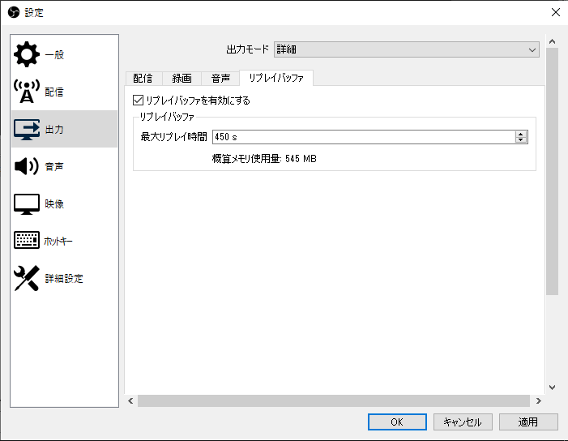568x441 pixels.
Task: Decrease 最大リプレイ時間 with down arrow
Action: [521, 140]
